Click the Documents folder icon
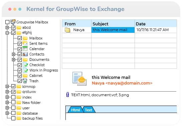The width and height of the screenshot is (182, 127). click(25, 59)
